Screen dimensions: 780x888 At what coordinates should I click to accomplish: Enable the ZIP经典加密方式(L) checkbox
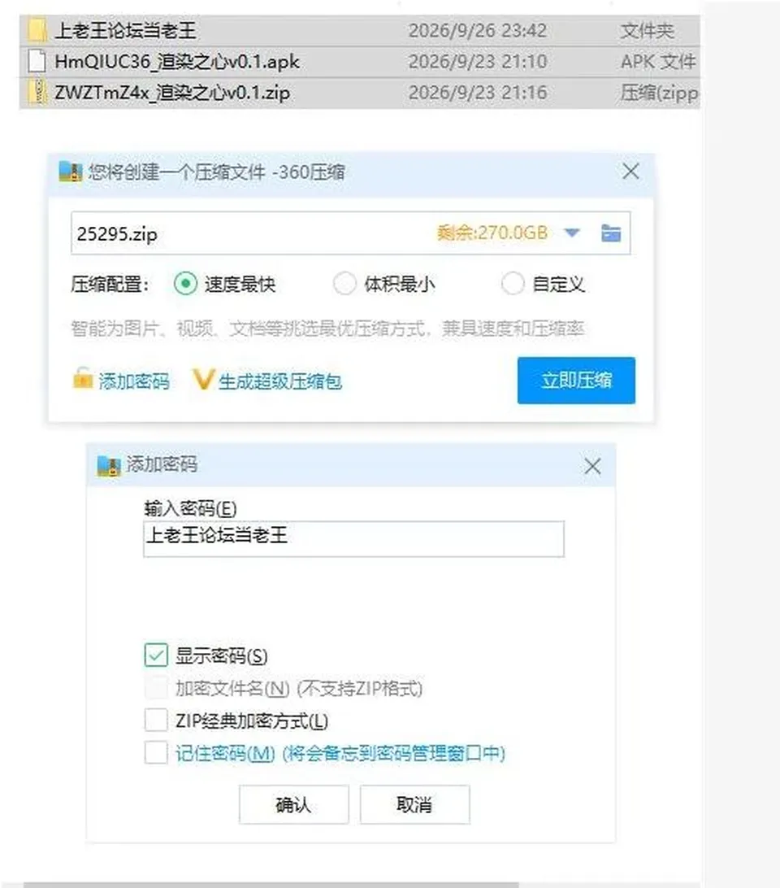coord(156,720)
